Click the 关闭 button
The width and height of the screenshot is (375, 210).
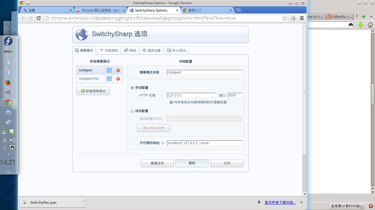click(227, 163)
